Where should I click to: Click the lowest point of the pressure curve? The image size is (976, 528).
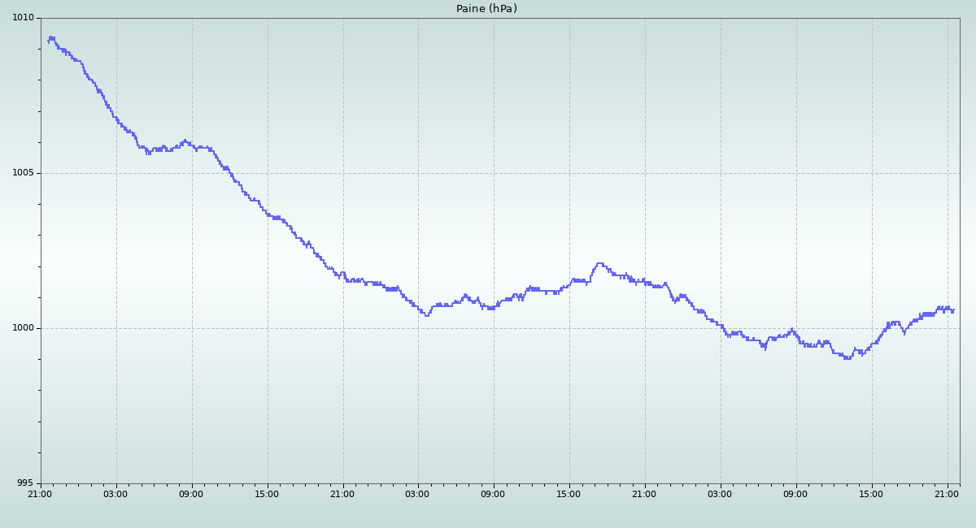pyautogui.click(x=847, y=357)
